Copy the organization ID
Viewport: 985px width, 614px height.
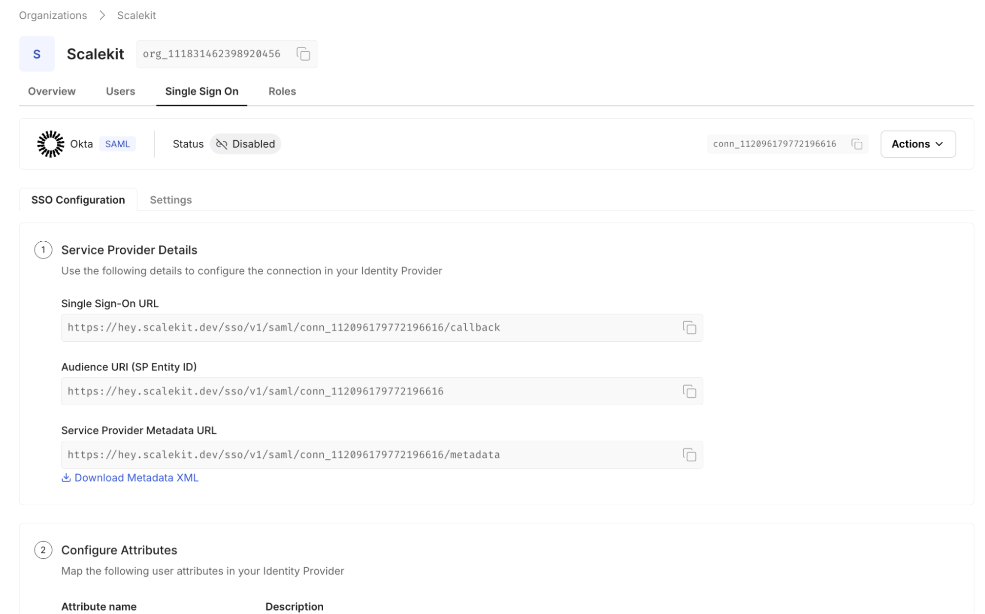pos(303,54)
